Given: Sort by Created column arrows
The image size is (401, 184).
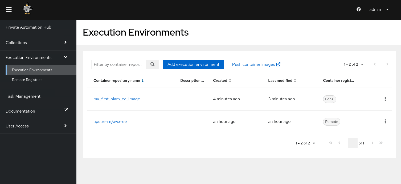Looking at the screenshot, I should (x=230, y=80).
